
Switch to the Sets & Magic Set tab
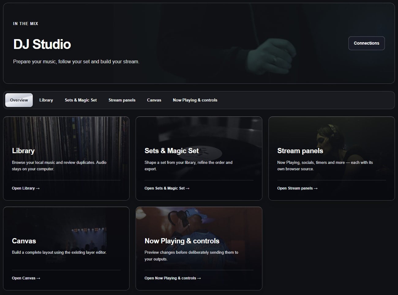click(81, 100)
